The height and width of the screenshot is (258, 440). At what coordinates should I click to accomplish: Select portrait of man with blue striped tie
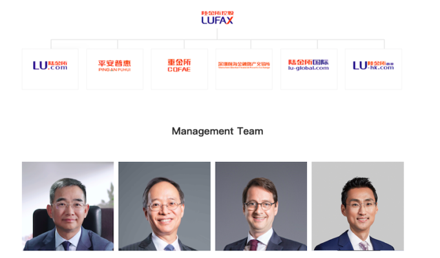[165, 206]
